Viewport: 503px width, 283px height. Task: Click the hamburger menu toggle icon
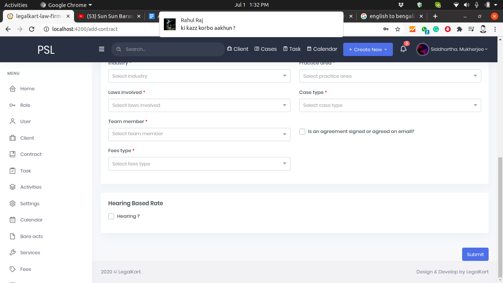[102, 49]
